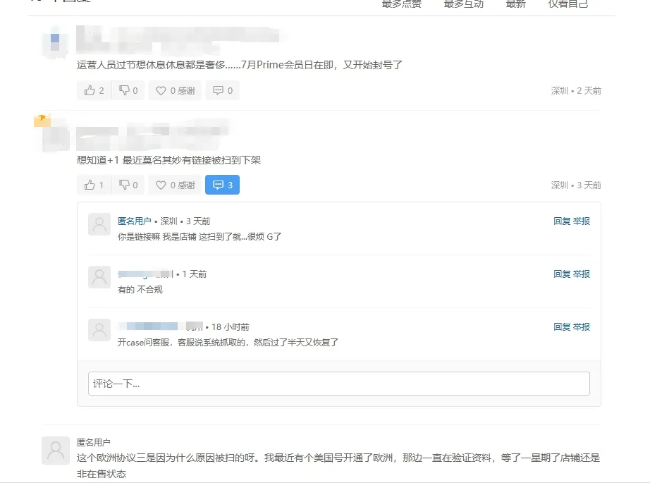Click the 匿名用户 name above 欧洲协议 reply
This screenshot has width=650, height=483.
tap(93, 442)
